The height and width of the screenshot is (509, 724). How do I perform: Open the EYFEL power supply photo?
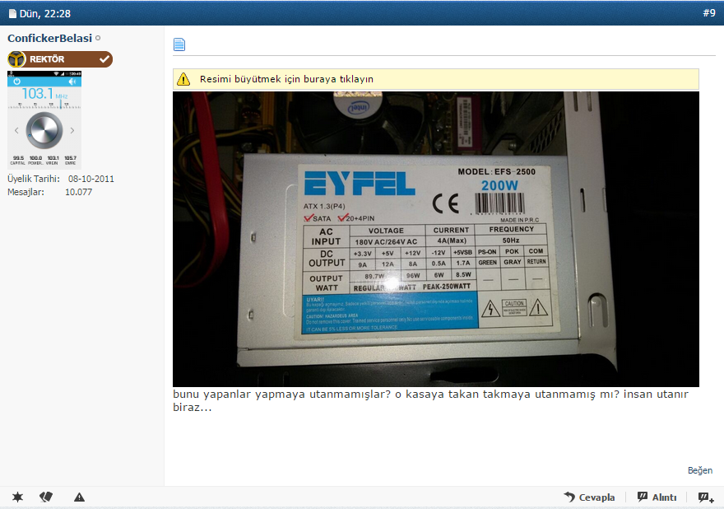click(x=435, y=239)
